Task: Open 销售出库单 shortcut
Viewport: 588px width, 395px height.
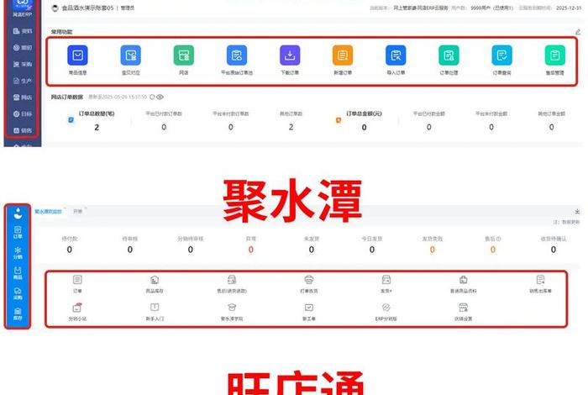Action: [x=540, y=283]
